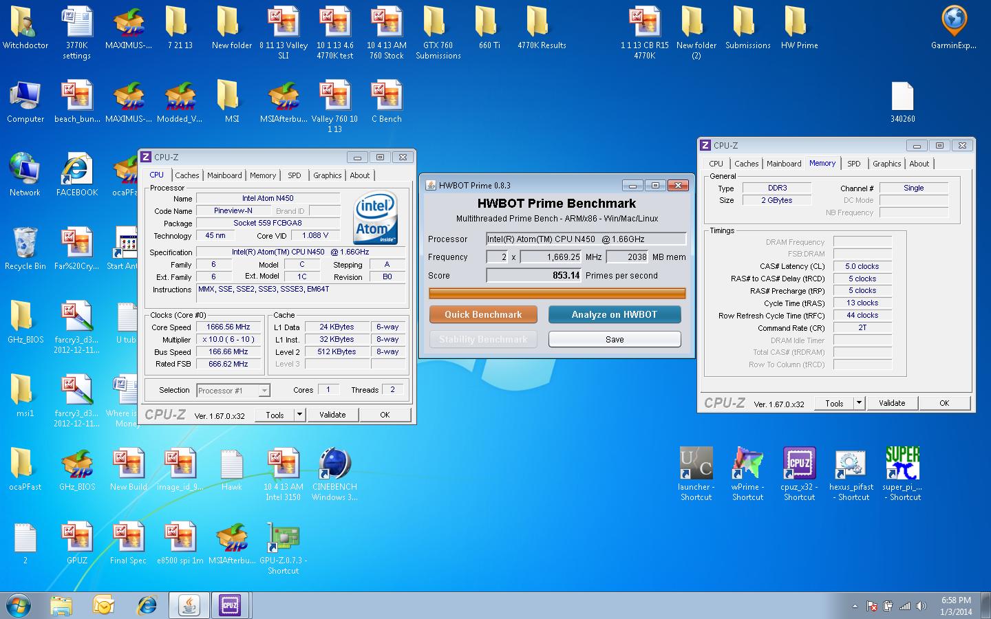Open About tab in right CPU-Z window
991x619 pixels.
(x=919, y=164)
